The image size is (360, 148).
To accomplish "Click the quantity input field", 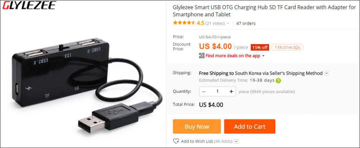I will pos(217,92).
